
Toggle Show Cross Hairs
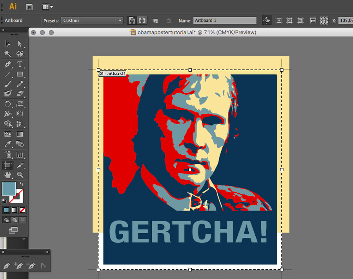coord(289,20)
